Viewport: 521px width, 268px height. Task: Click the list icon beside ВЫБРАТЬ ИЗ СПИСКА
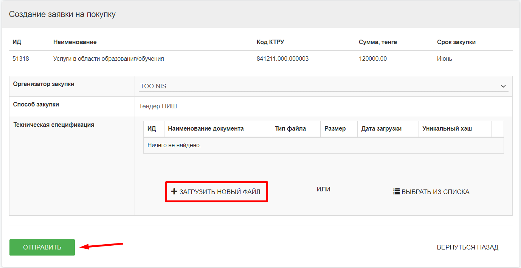[397, 192]
